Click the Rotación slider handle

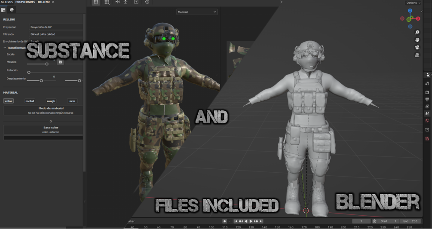coord(29,72)
